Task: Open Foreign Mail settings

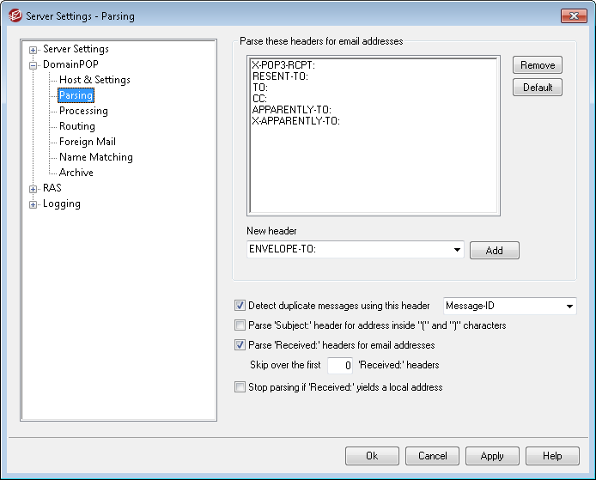Action: (x=87, y=142)
